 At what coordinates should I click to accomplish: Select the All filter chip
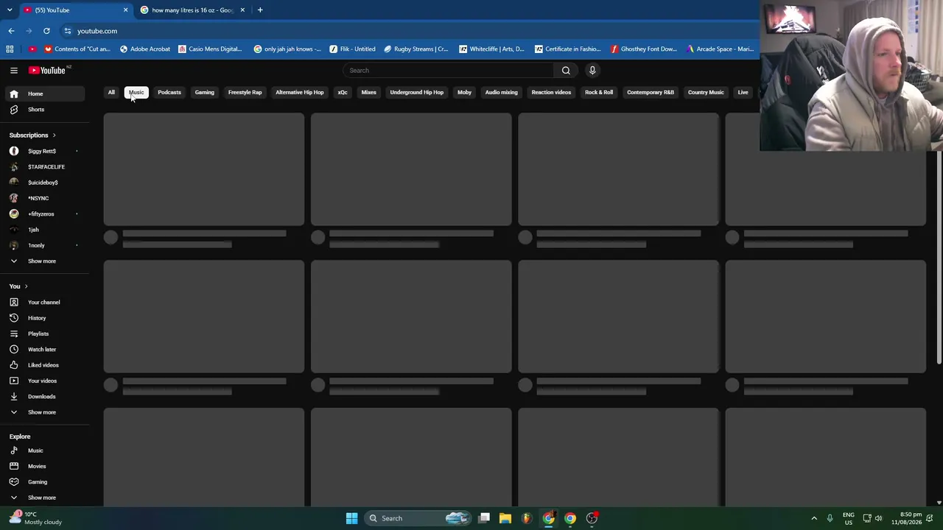111,93
